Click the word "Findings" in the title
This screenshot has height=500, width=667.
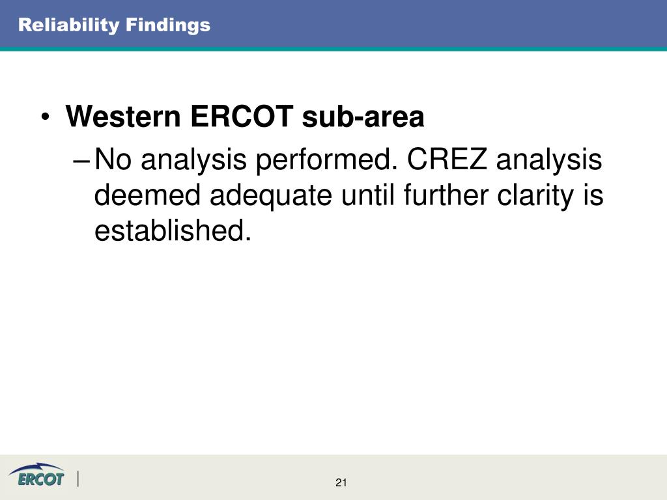(168, 26)
